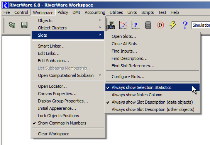Choose Initial Appearance...

[68, 108]
